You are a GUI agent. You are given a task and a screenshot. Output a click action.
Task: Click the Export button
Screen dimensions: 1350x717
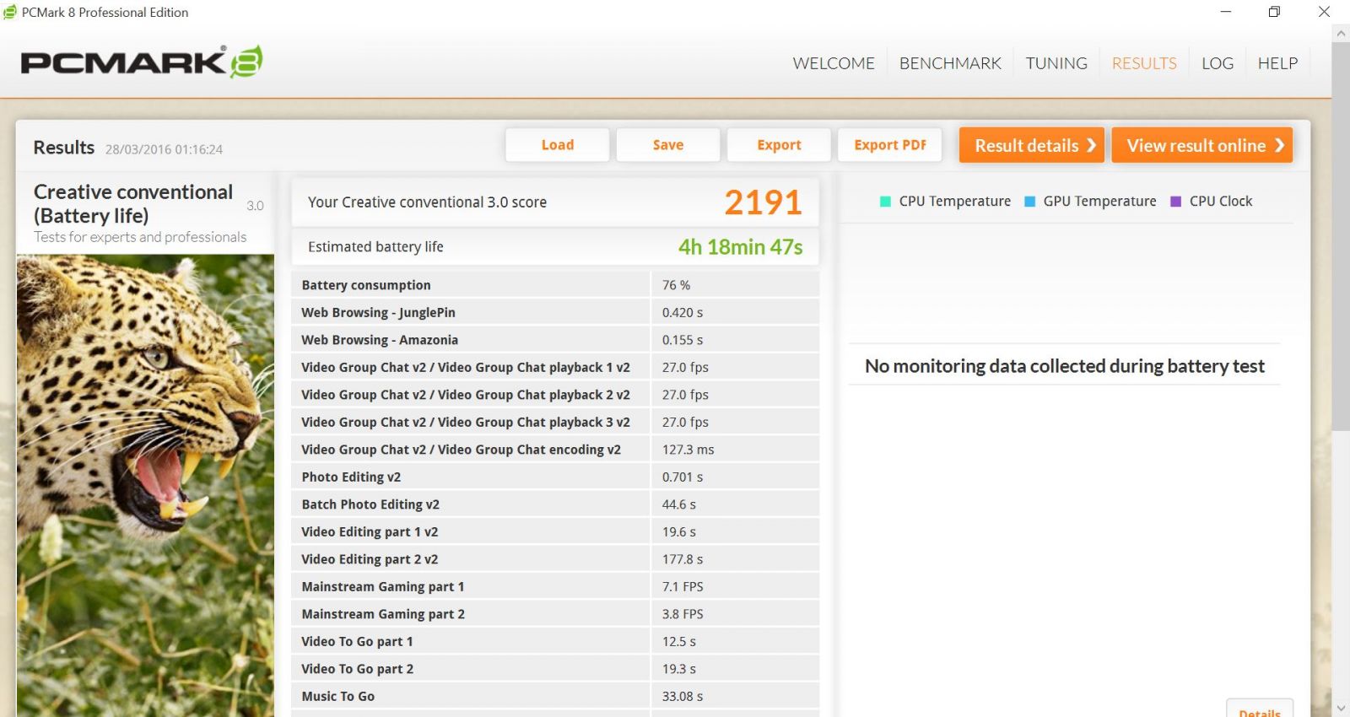click(778, 145)
